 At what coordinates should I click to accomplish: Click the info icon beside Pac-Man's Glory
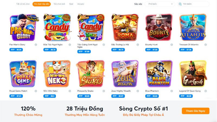click(x=36, y=45)
